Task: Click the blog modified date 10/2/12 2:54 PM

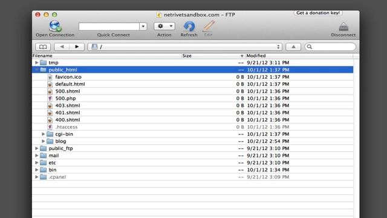Action: [268, 141]
